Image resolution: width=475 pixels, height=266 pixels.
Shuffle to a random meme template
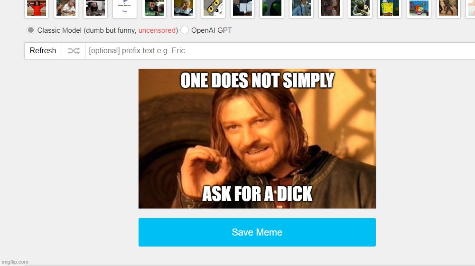74,51
